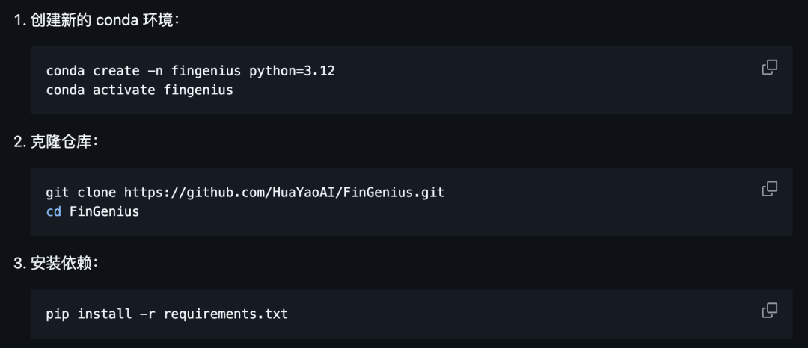Click 'fingenius' in the conda create line
808x348 pixels.
pyautogui.click(x=206, y=71)
